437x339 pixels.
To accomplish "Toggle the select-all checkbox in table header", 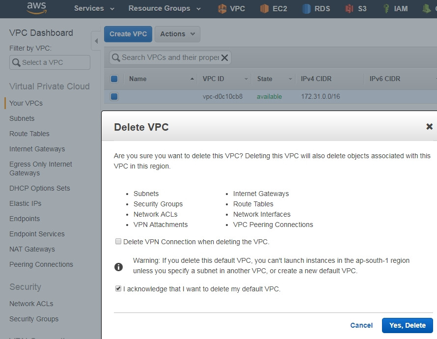I will click(x=114, y=79).
